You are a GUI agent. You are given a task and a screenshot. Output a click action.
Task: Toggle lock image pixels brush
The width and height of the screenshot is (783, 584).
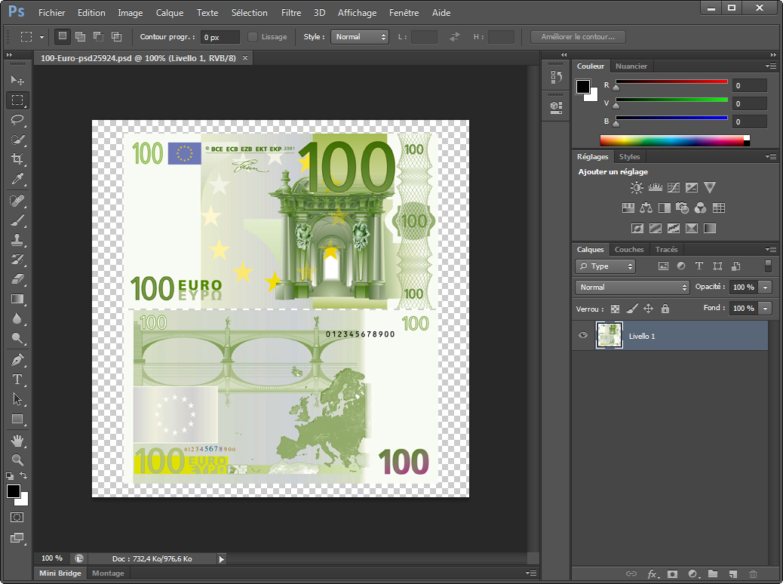(632, 309)
